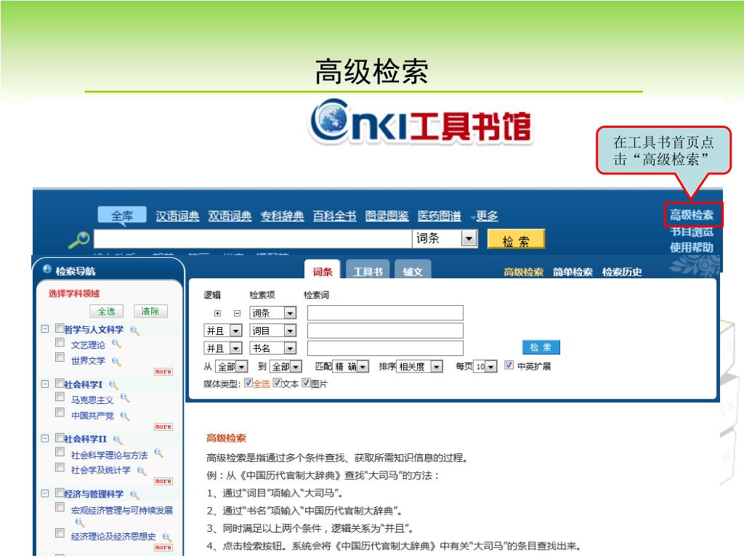Open the 使用帮助 link
This screenshot has height=558, width=744.
[692, 248]
